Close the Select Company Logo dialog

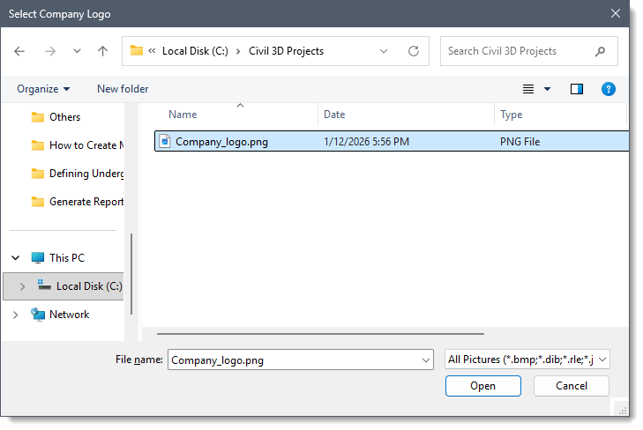point(615,13)
